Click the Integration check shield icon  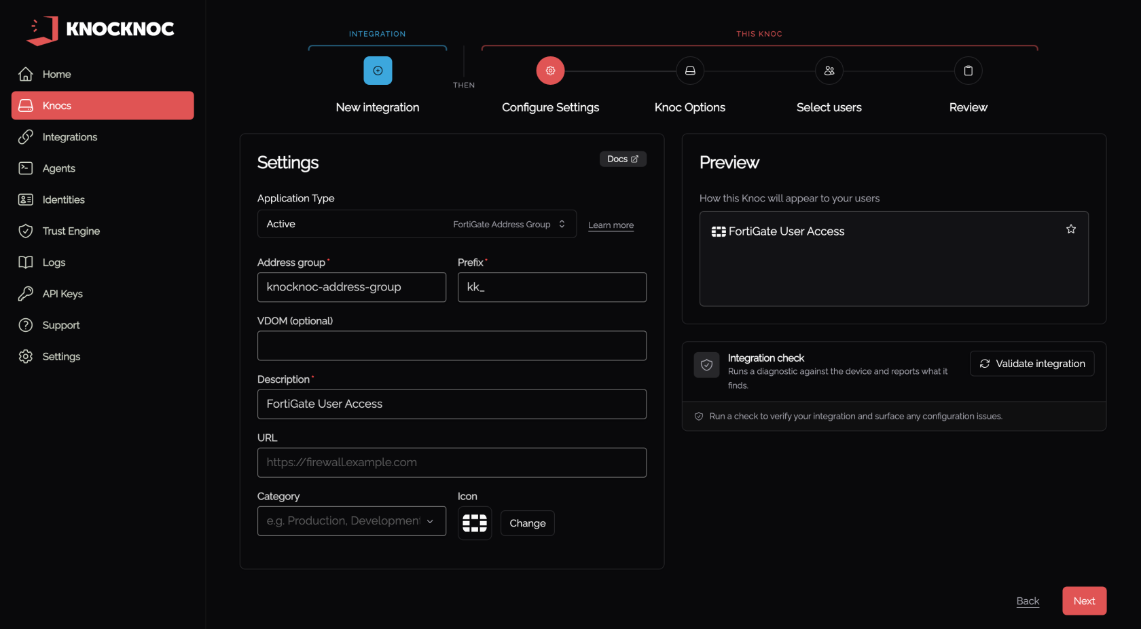pos(706,364)
